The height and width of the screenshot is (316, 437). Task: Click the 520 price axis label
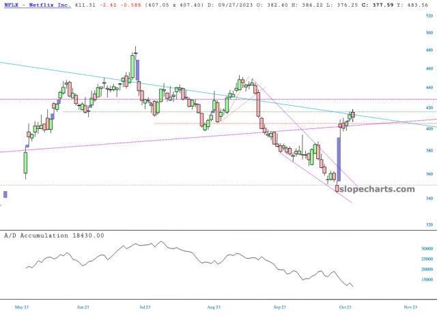coord(427,14)
